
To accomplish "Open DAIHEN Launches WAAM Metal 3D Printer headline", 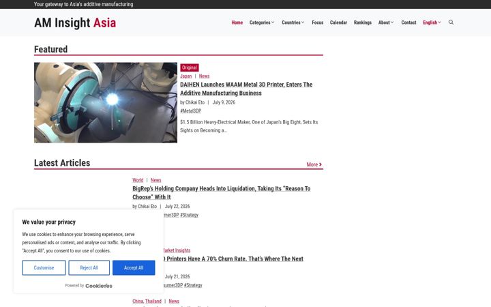I will coord(246,89).
